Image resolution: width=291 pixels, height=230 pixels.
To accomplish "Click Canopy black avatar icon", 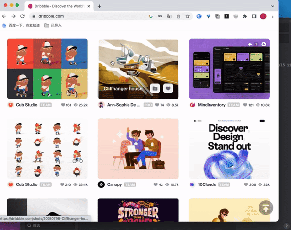I will tap(101, 185).
